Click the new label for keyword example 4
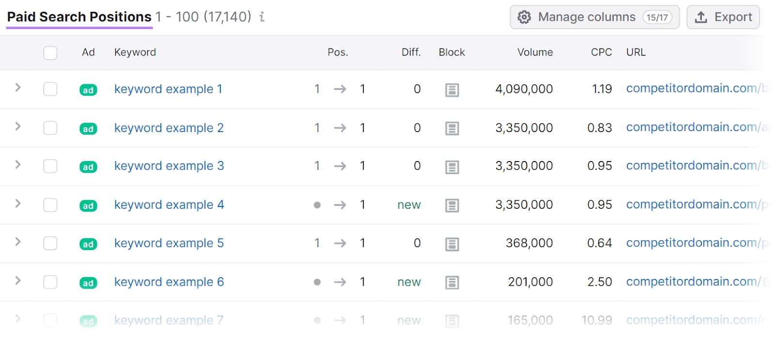The image size is (775, 339). point(409,205)
